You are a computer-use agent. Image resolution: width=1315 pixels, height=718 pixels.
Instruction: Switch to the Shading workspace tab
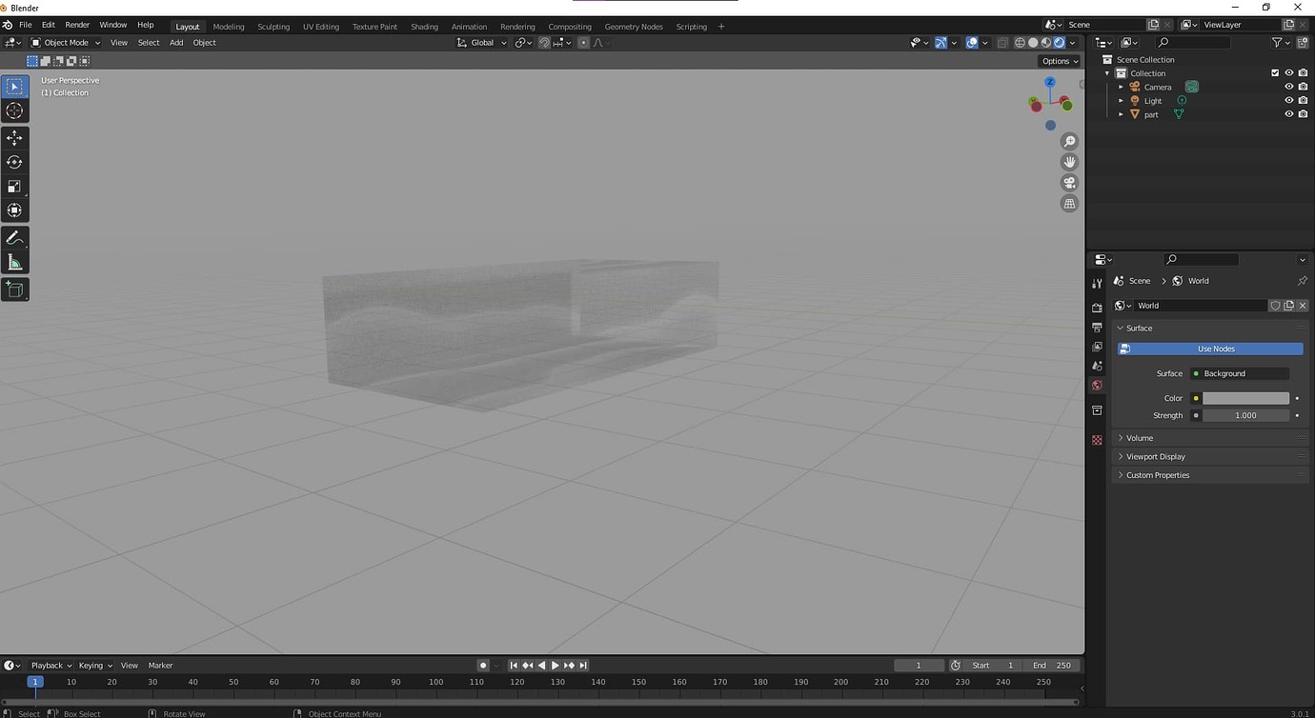tap(424, 27)
